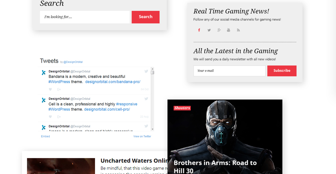The height and width of the screenshot is (174, 336).
Task: Open the Facebook social icon
Action: 199,30
